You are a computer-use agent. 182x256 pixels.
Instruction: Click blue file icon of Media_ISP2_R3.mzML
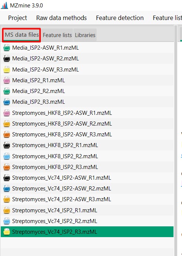coord(7,102)
